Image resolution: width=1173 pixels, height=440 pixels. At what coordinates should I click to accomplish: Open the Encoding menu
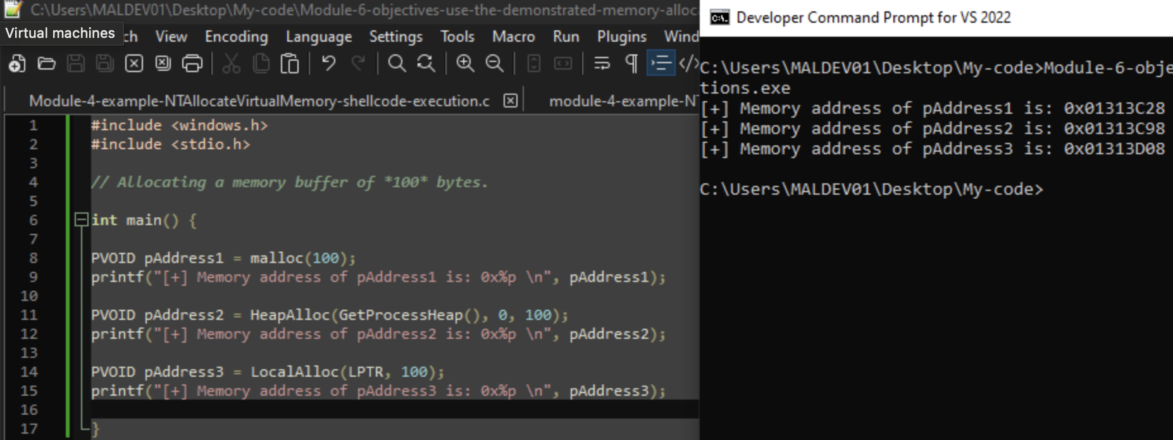tap(236, 37)
